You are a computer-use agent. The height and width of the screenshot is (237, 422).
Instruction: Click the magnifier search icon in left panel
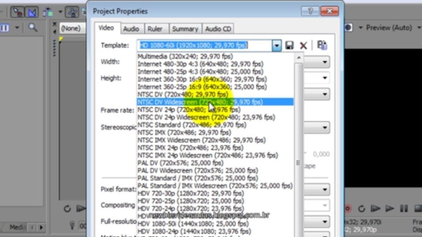pyautogui.click(x=33, y=28)
